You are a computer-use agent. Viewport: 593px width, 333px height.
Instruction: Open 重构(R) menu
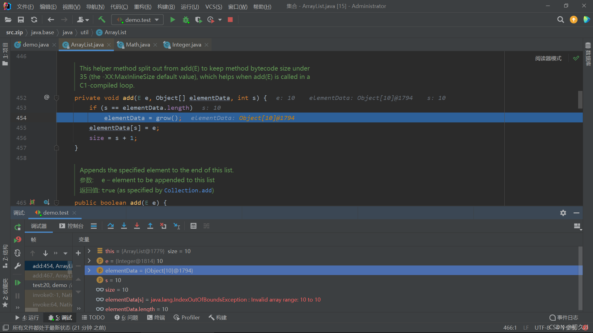coord(142,6)
